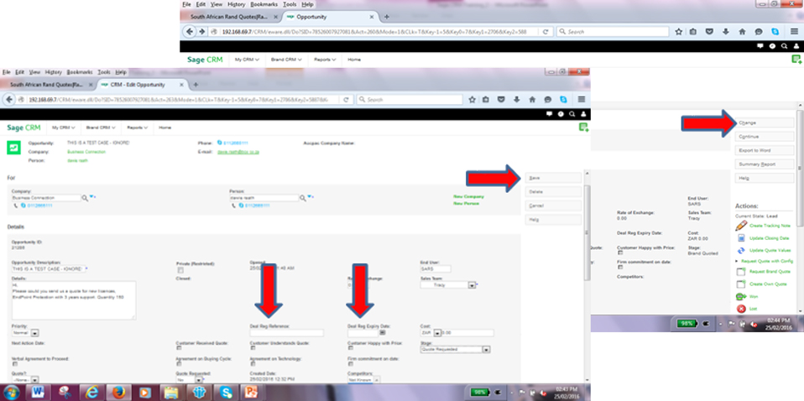The height and width of the screenshot is (401, 804).
Task: Click the bookmark star in front browser toolbar
Action: coord(472,100)
